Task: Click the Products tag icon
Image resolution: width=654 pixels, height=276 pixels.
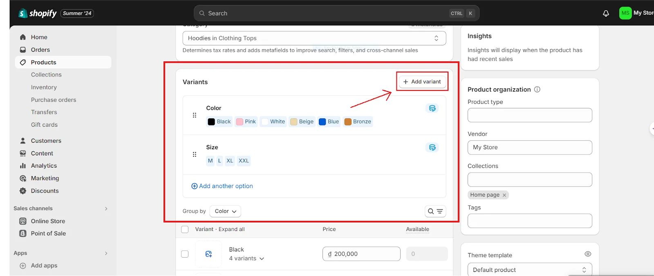Action: (23, 62)
